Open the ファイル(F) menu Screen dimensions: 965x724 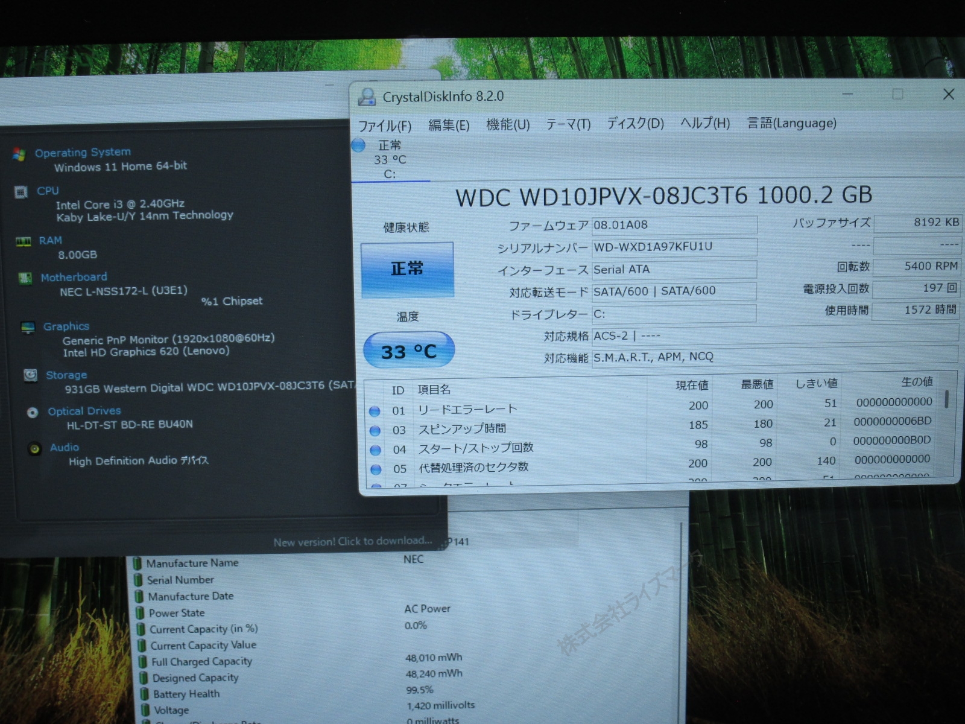pos(384,126)
